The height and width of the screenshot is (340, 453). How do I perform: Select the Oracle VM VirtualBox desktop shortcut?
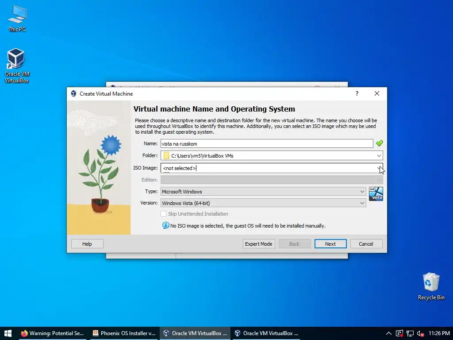point(16,66)
